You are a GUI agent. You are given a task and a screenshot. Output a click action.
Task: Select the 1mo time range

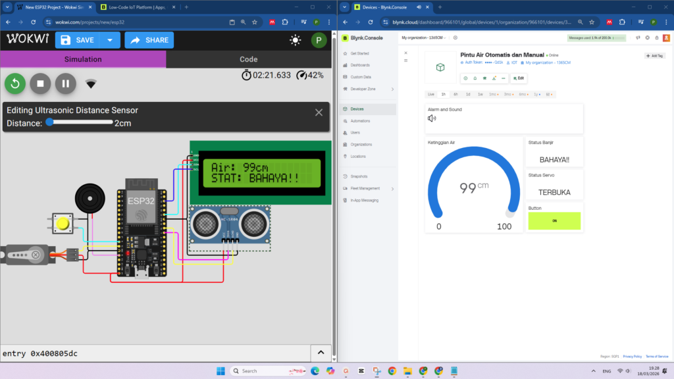[493, 94]
